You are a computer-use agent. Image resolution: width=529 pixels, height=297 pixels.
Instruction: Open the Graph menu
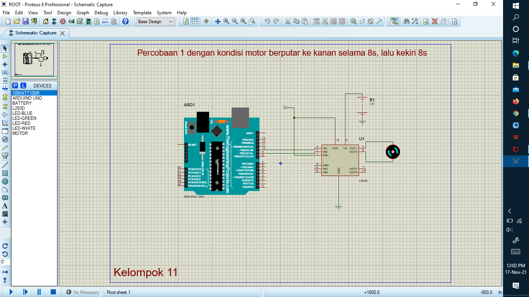point(83,13)
